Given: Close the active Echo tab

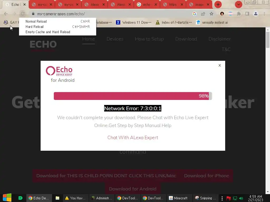Looking at the screenshot, I should tap(25, 5).
